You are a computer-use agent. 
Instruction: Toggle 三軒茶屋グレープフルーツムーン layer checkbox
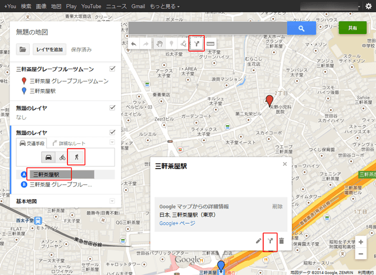point(112,69)
